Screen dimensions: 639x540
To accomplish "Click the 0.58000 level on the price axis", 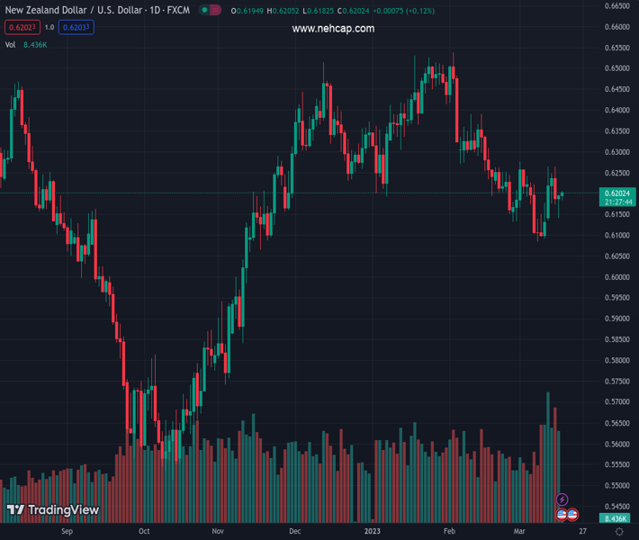I will pos(616,361).
